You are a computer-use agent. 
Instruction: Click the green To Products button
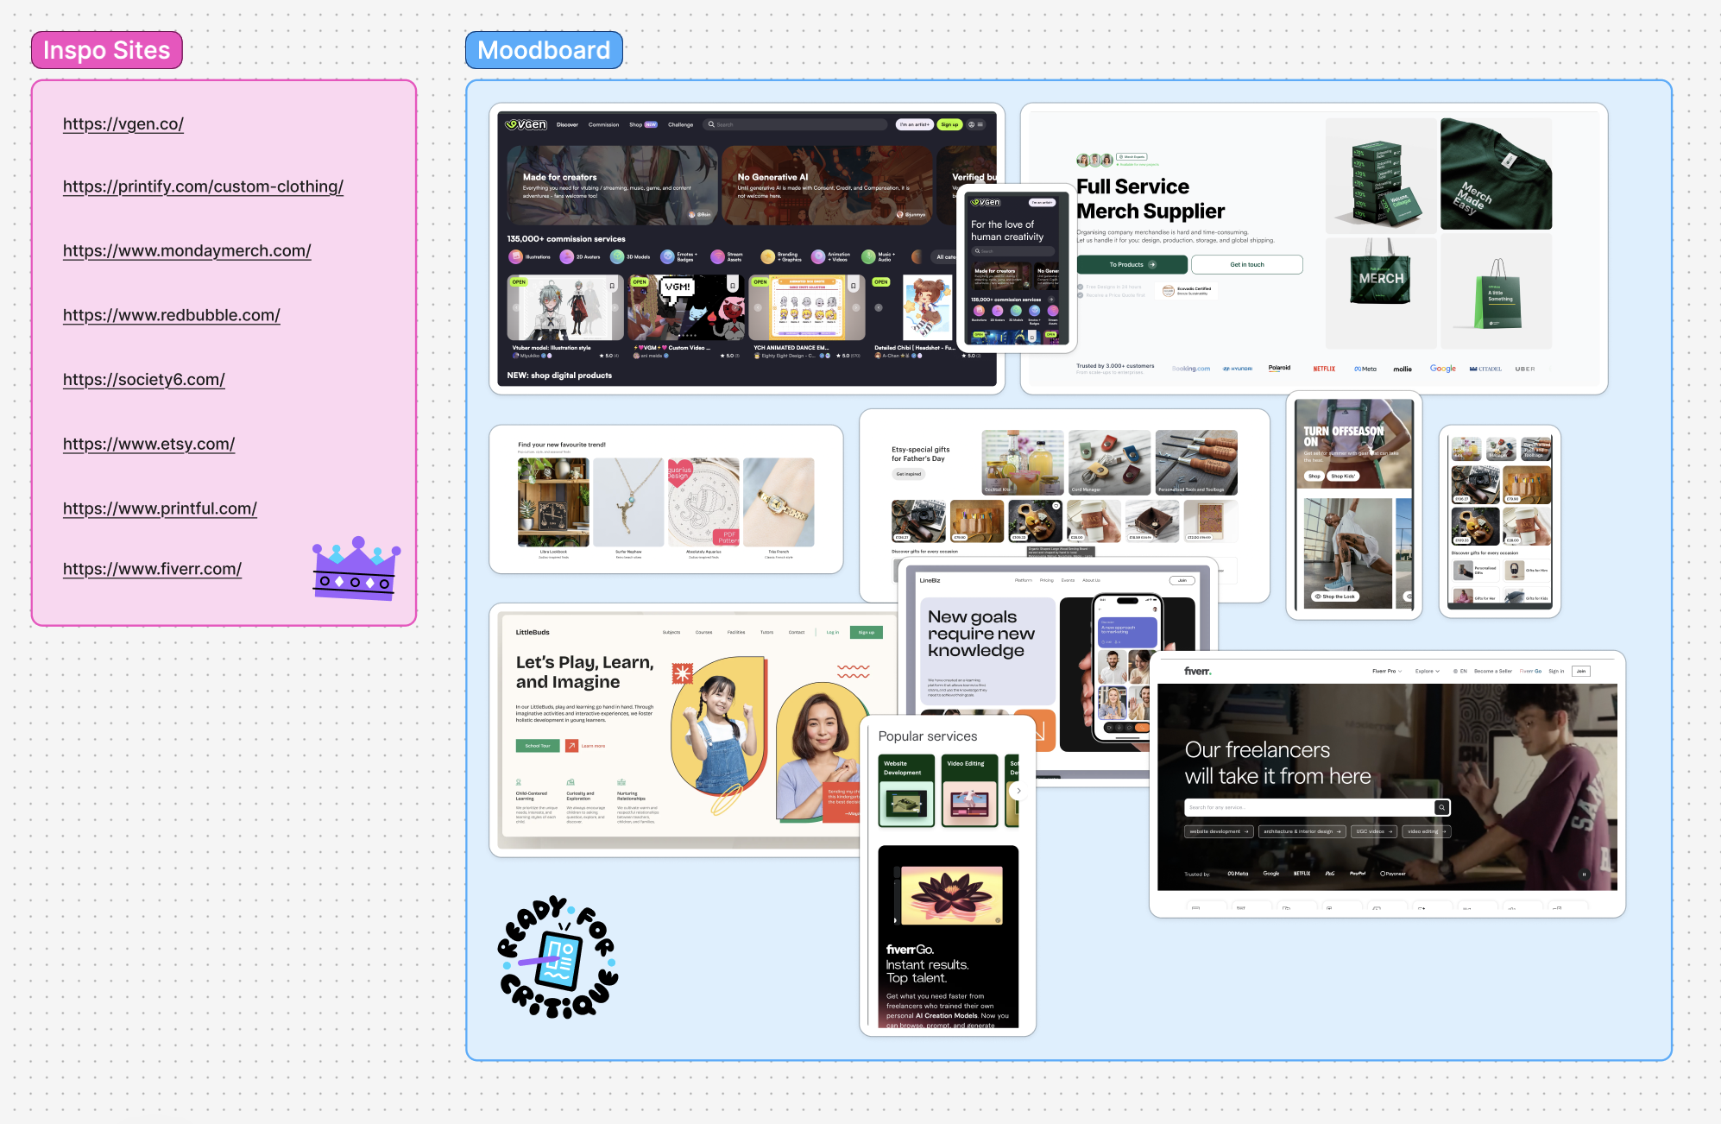click(1132, 265)
